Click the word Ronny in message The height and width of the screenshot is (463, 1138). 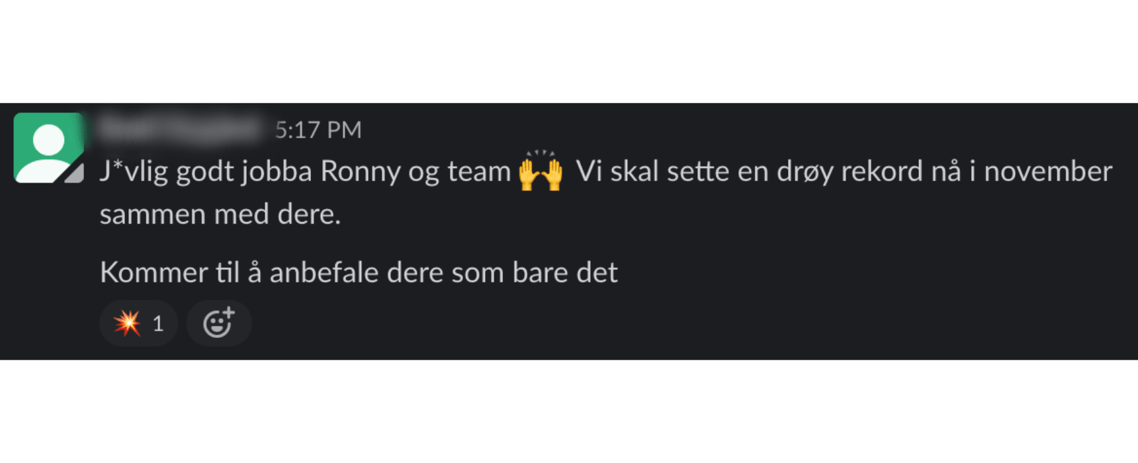(360, 171)
